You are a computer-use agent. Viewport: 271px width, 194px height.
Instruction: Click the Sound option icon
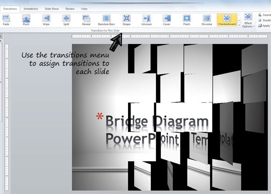tap(260, 15)
